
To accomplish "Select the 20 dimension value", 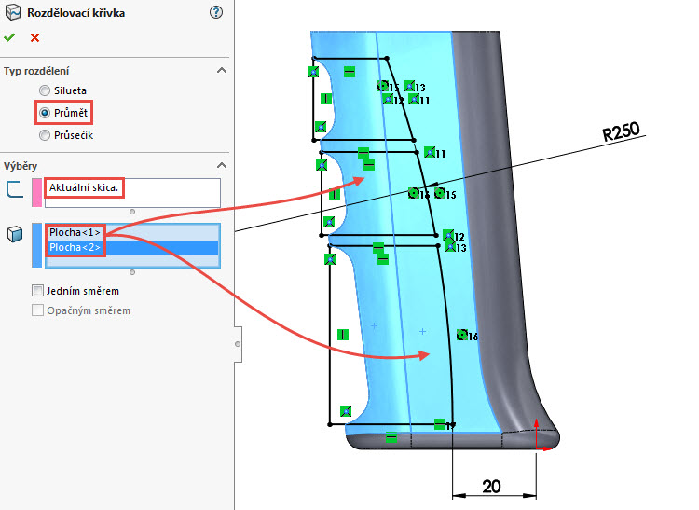I will 491,487.
